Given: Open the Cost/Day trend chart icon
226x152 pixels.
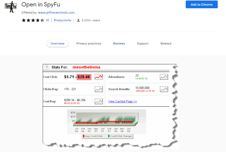Looking at the screenshot, I should pyautogui.click(x=99, y=101).
